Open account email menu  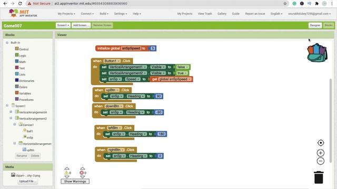tap(310, 14)
